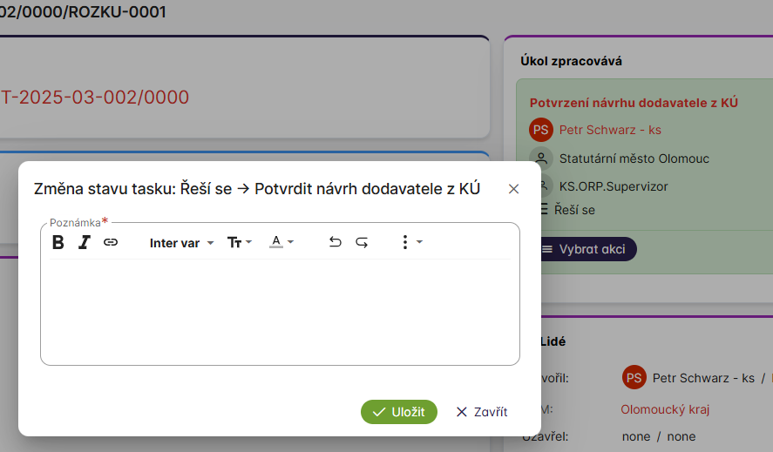Redo the last edit in editor
Image resolution: width=773 pixels, height=452 pixels.
[x=362, y=242]
